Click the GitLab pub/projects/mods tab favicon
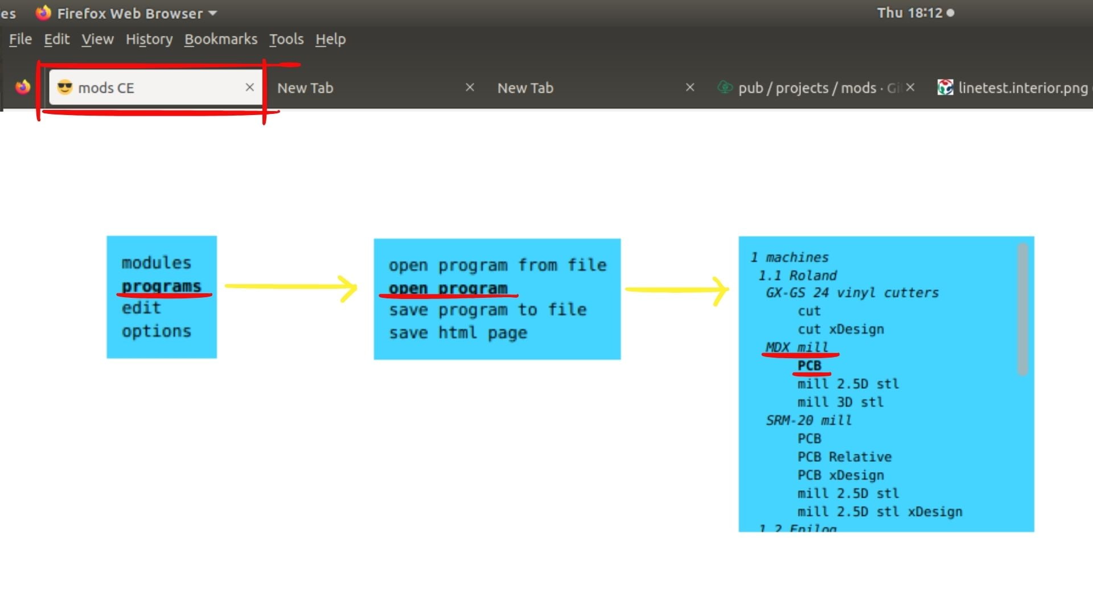This screenshot has height=615, width=1093. pyautogui.click(x=725, y=87)
